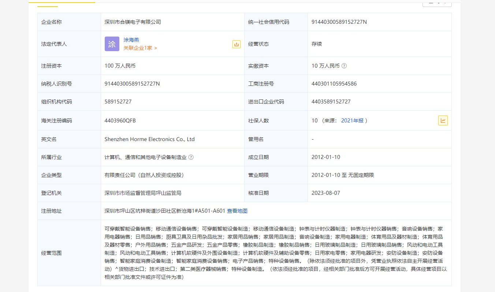495x292 pixels.
Task: Click paid-in capital 10 万人民币
Action: pos(325,66)
